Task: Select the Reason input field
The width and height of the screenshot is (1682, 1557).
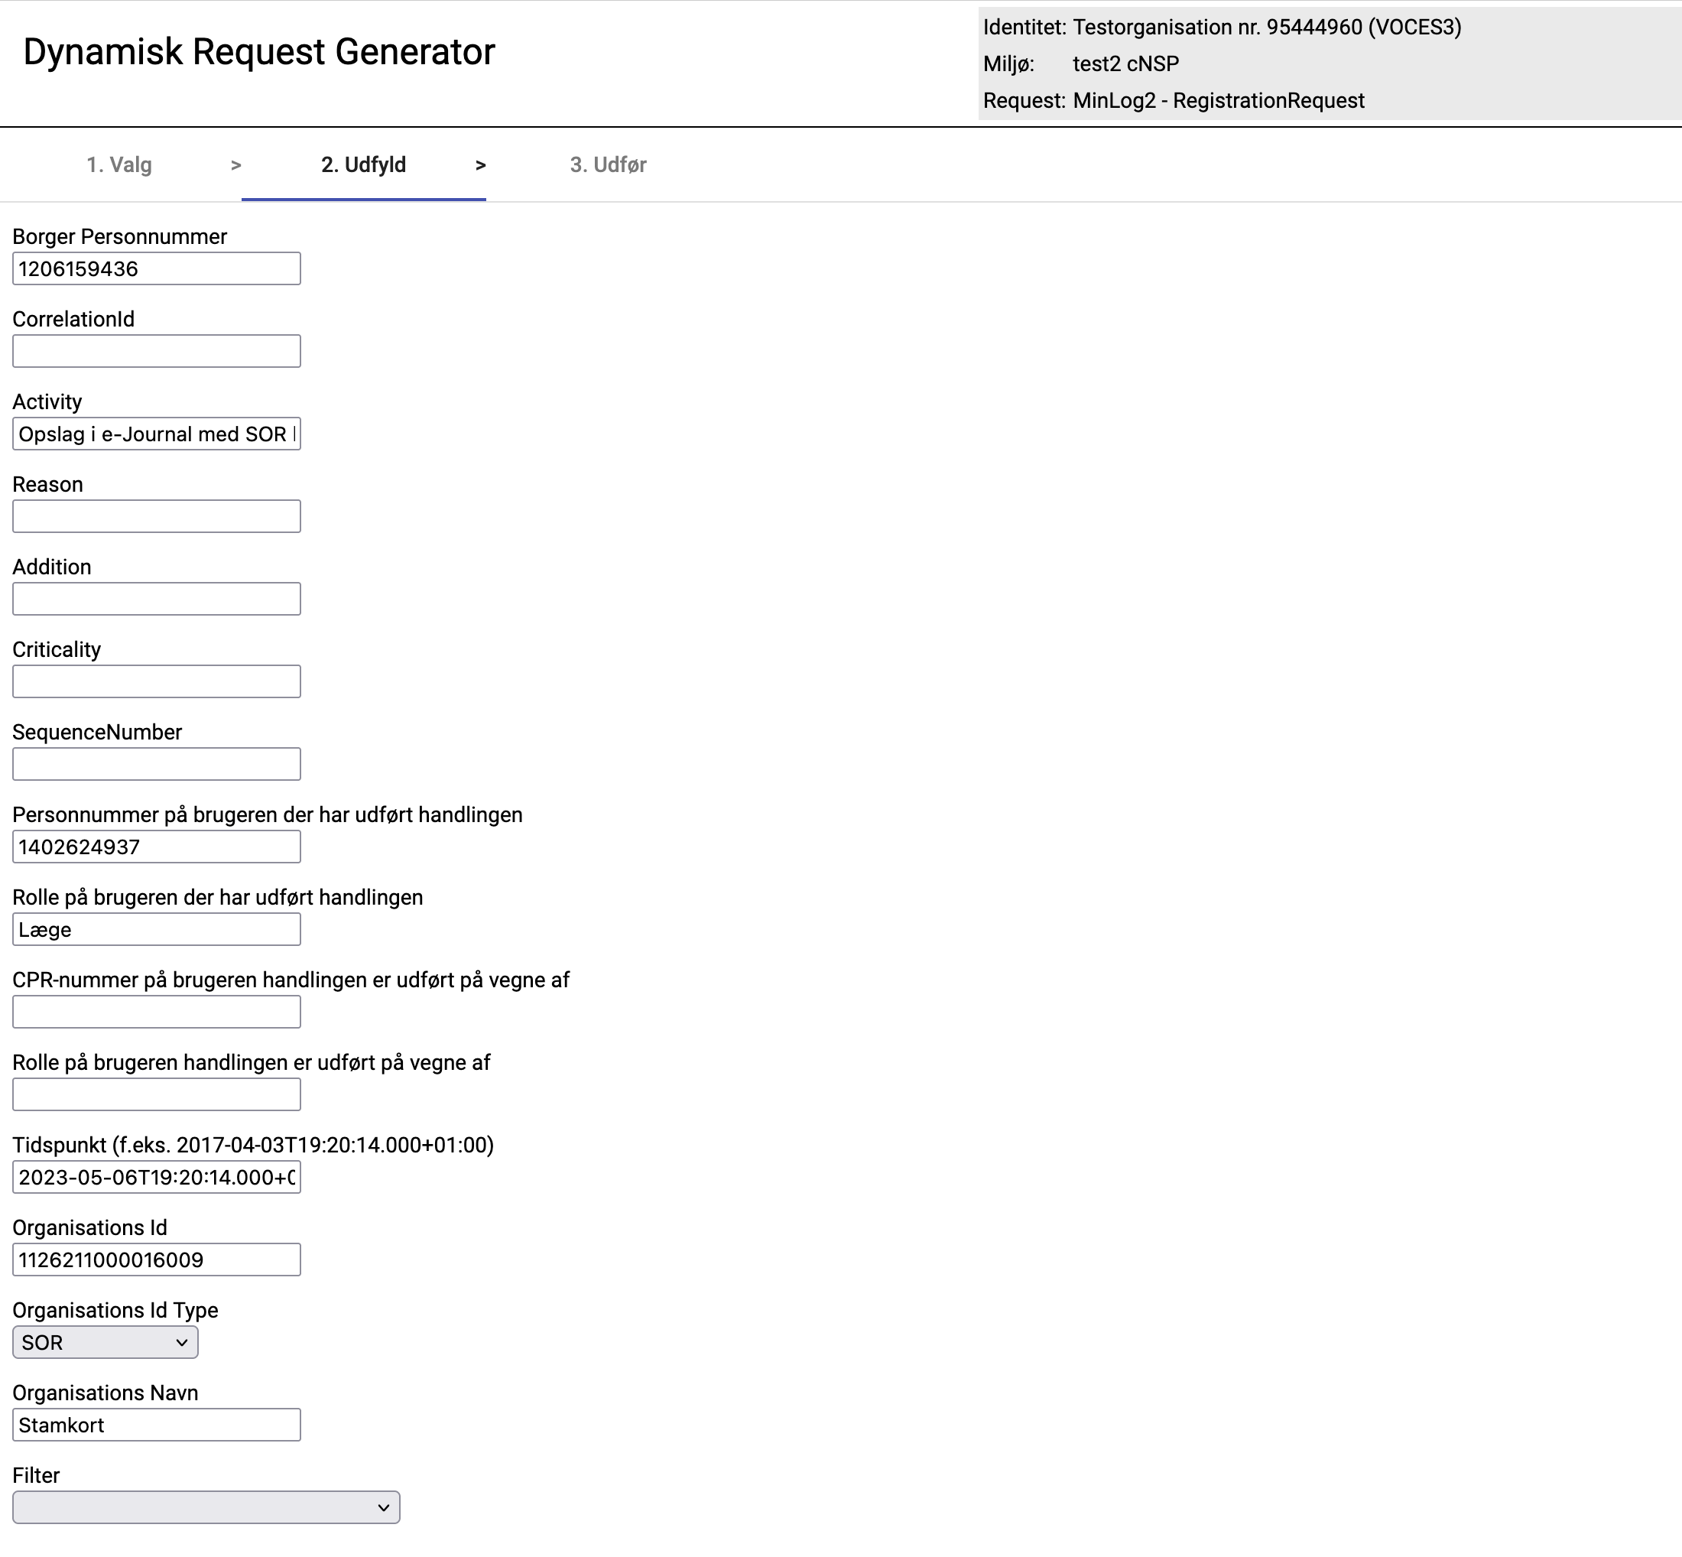Action: tap(157, 516)
